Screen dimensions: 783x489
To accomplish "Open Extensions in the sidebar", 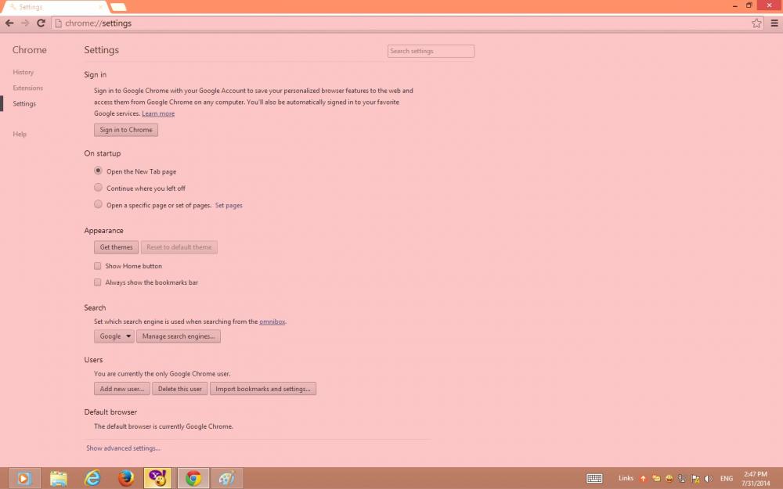I will tap(28, 88).
